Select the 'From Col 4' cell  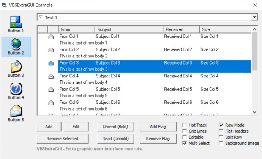tap(69, 76)
